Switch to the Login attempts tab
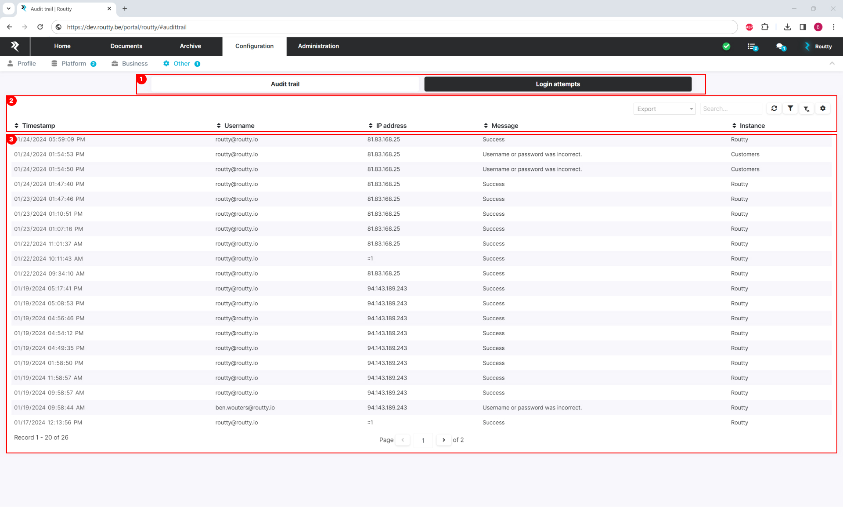Screen dimensions: 843x507 [x=558, y=84]
